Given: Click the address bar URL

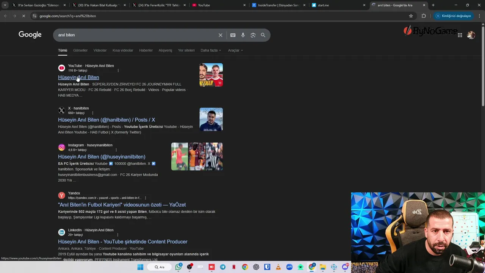Looking at the screenshot, I should click(67, 16).
